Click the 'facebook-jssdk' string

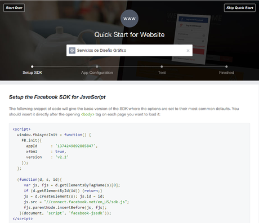click(87, 213)
